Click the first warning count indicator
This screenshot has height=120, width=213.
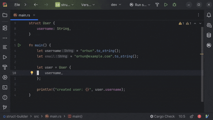(181, 23)
